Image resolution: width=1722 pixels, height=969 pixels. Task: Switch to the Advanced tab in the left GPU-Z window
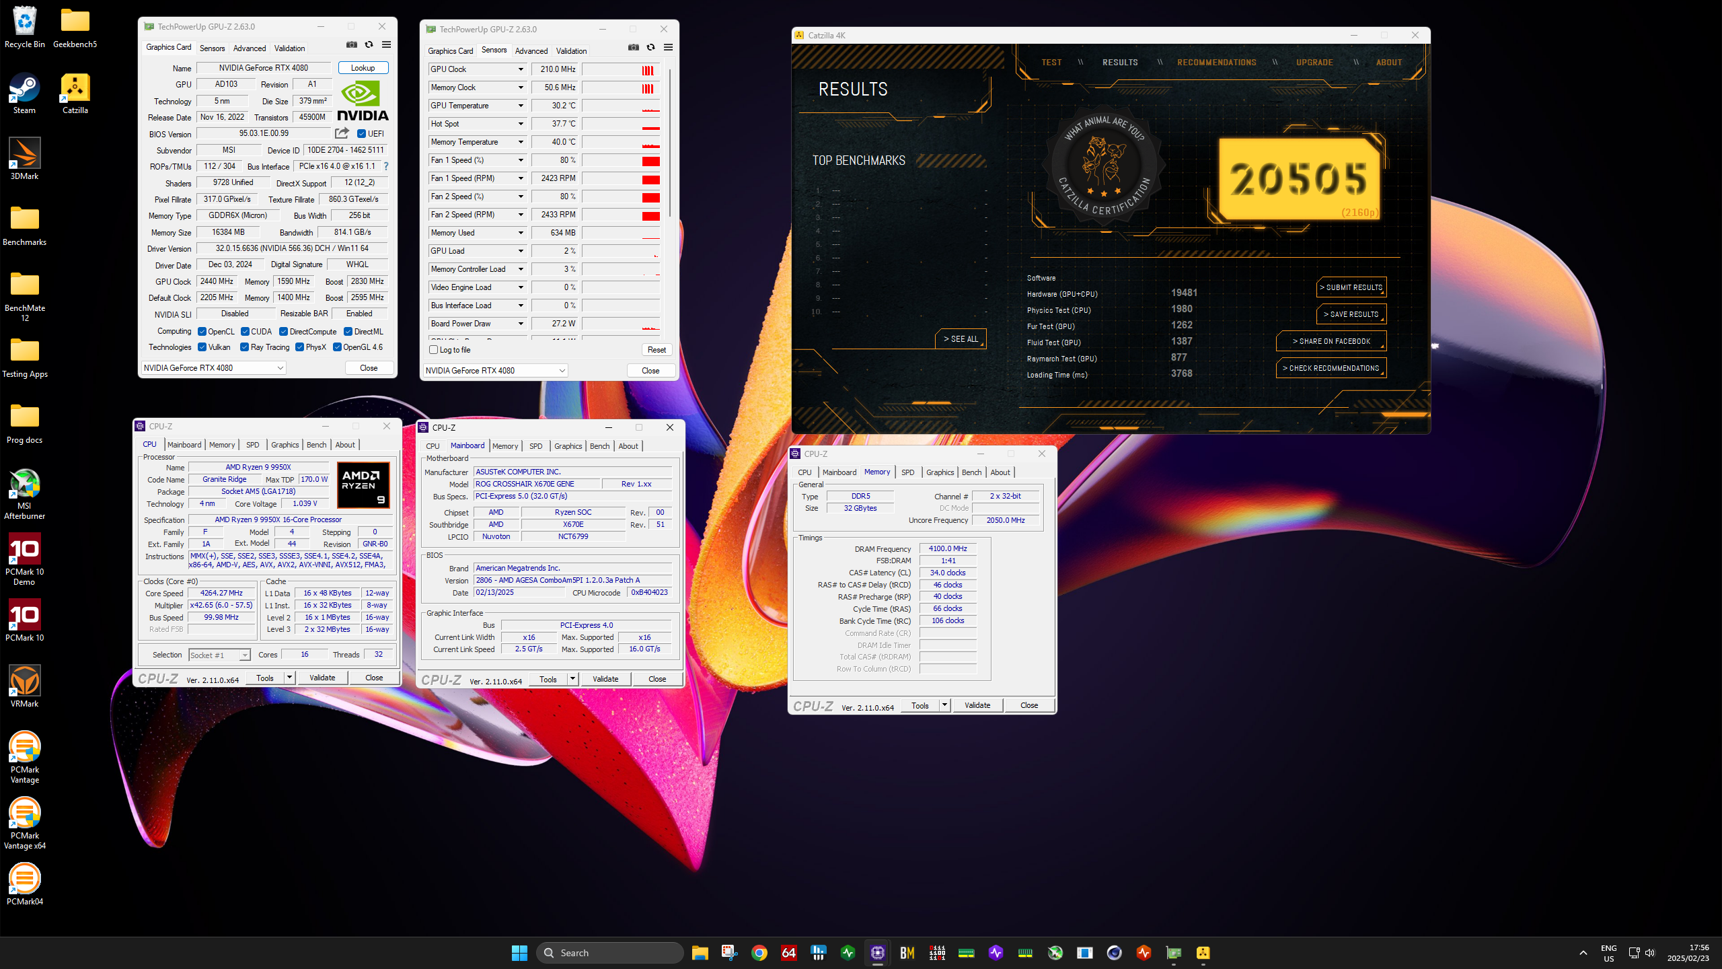pos(250,48)
